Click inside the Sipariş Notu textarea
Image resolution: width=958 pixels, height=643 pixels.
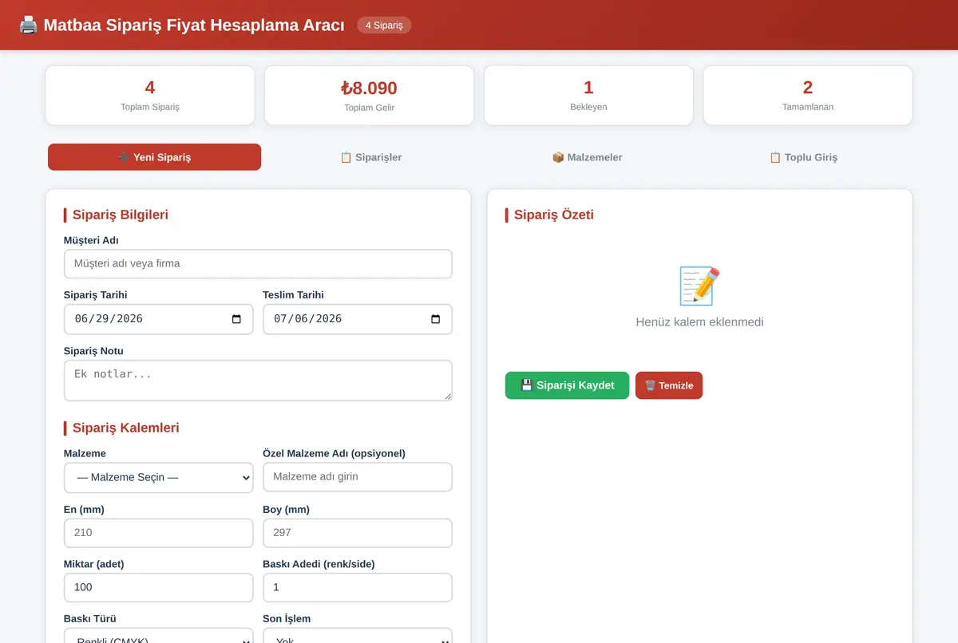(x=258, y=381)
